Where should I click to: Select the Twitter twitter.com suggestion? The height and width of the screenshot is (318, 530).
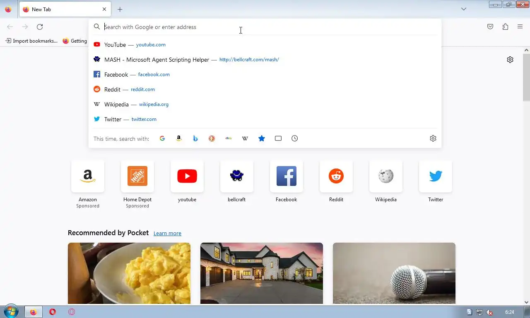click(265, 119)
